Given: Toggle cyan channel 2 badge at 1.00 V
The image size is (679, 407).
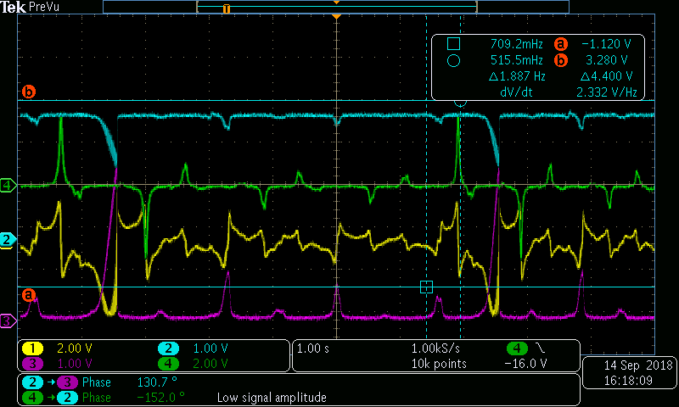Looking at the screenshot, I should click(x=168, y=348).
